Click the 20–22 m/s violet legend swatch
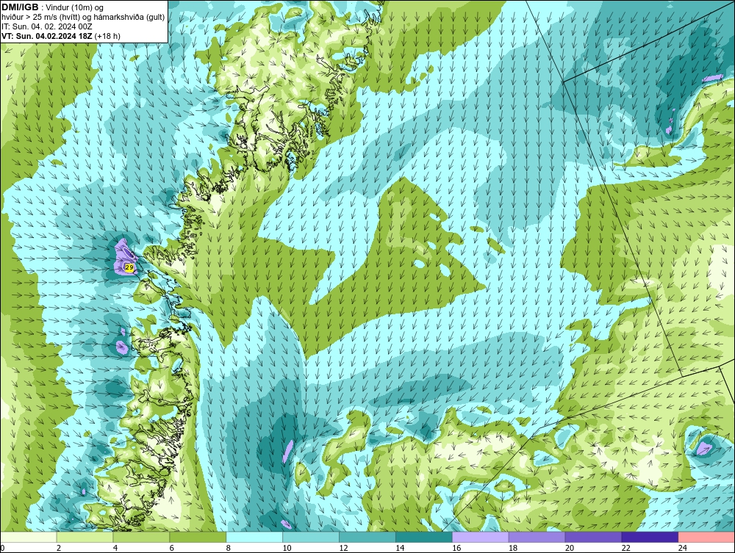Screen dimensions: 735x553 point(593,537)
